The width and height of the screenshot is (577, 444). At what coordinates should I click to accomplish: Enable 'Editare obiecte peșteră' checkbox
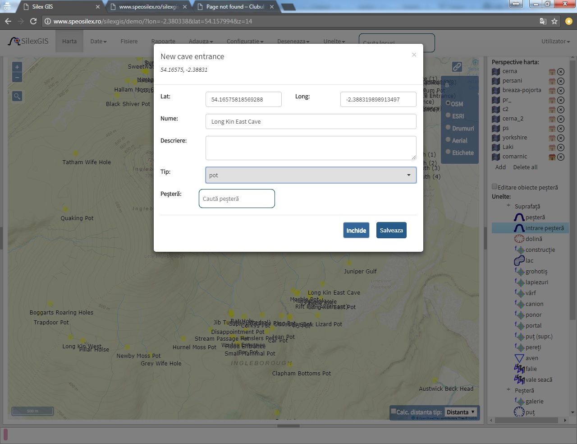(495, 187)
